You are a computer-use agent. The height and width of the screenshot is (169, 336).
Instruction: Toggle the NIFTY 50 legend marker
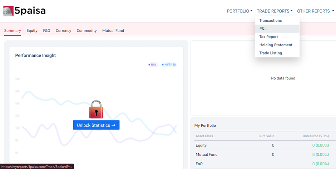pos(169,65)
